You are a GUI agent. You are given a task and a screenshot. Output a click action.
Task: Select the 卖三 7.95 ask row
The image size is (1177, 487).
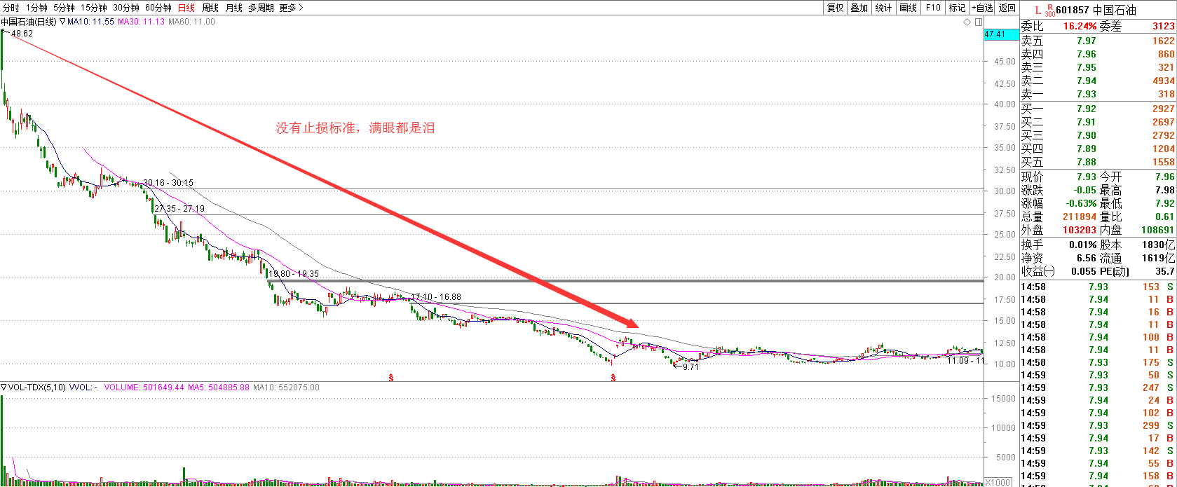tap(1098, 67)
